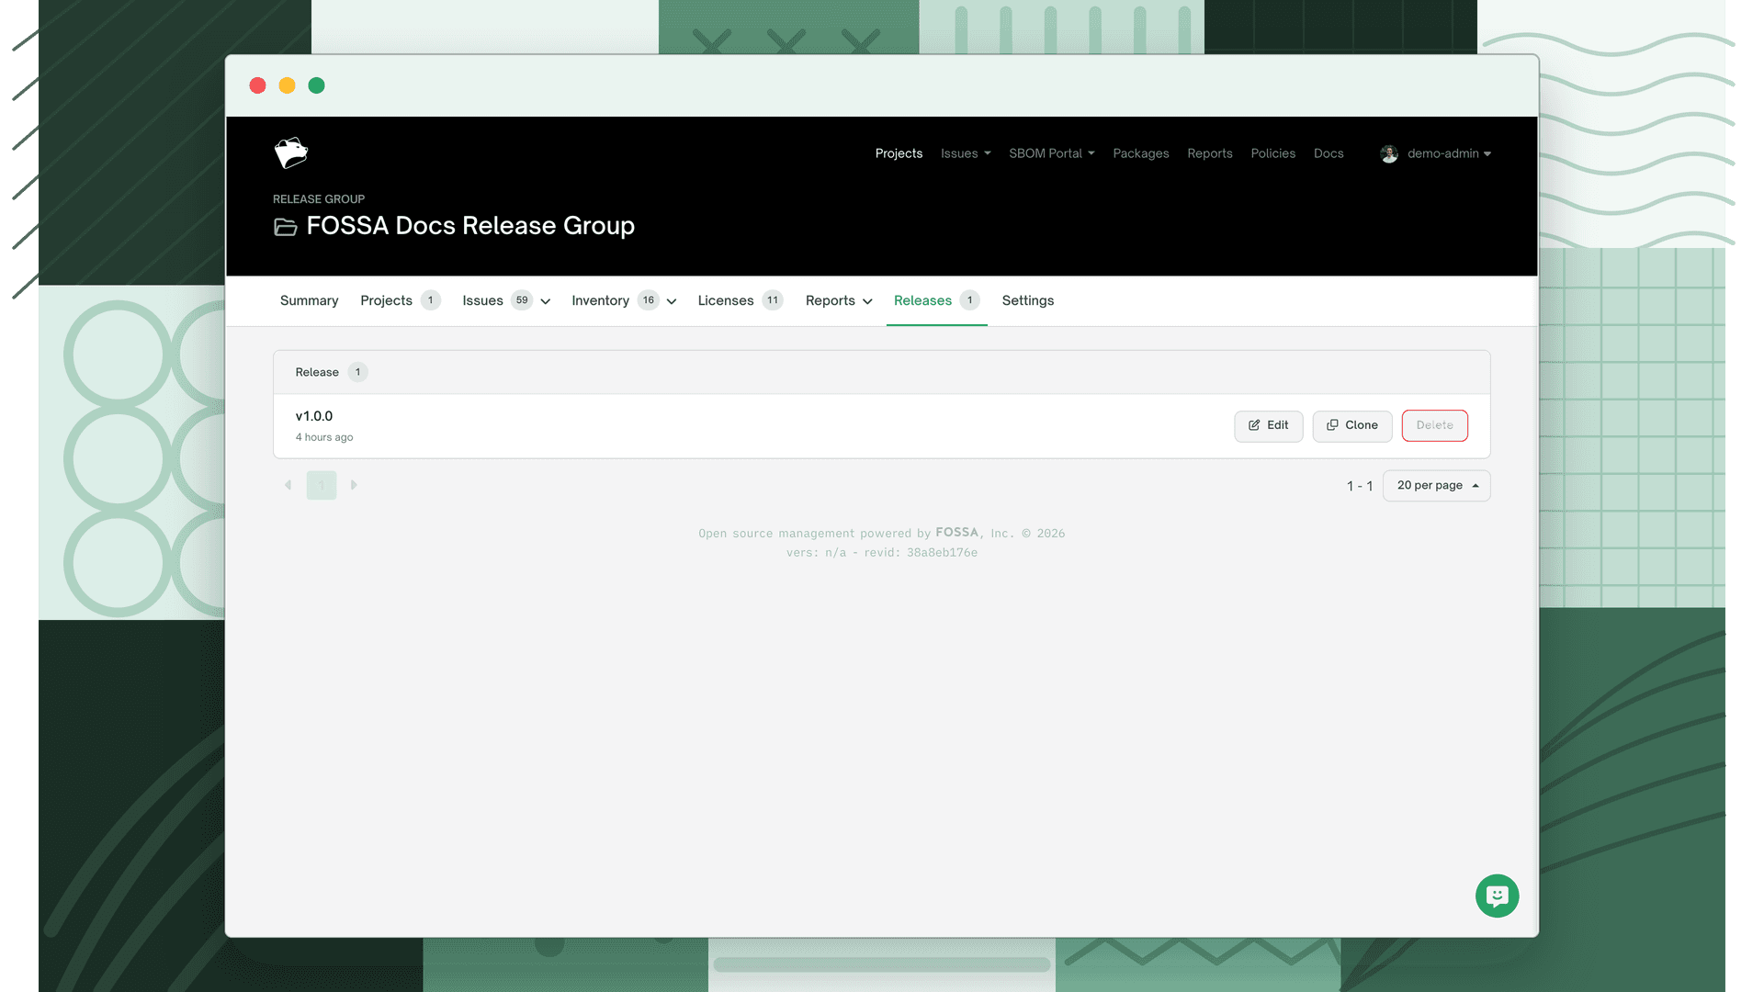Expand the Inventory tab chevron
The width and height of the screenshot is (1764, 992).
pyautogui.click(x=672, y=301)
